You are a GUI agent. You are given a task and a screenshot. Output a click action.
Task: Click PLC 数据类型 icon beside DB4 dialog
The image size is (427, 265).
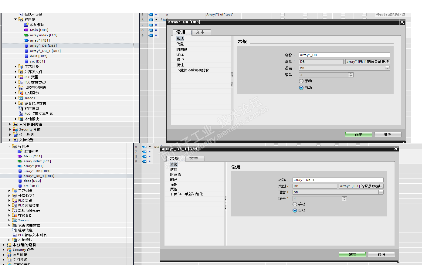coord(14,205)
